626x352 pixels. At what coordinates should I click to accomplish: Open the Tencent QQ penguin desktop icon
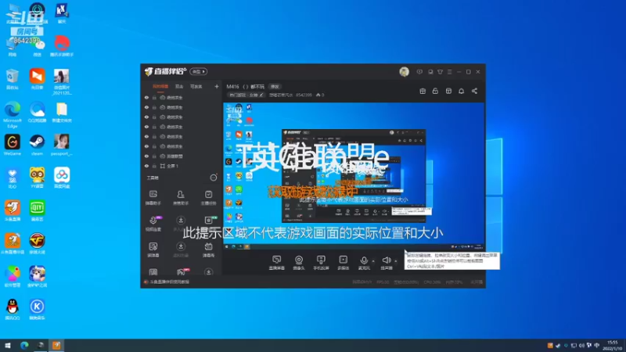13,309
